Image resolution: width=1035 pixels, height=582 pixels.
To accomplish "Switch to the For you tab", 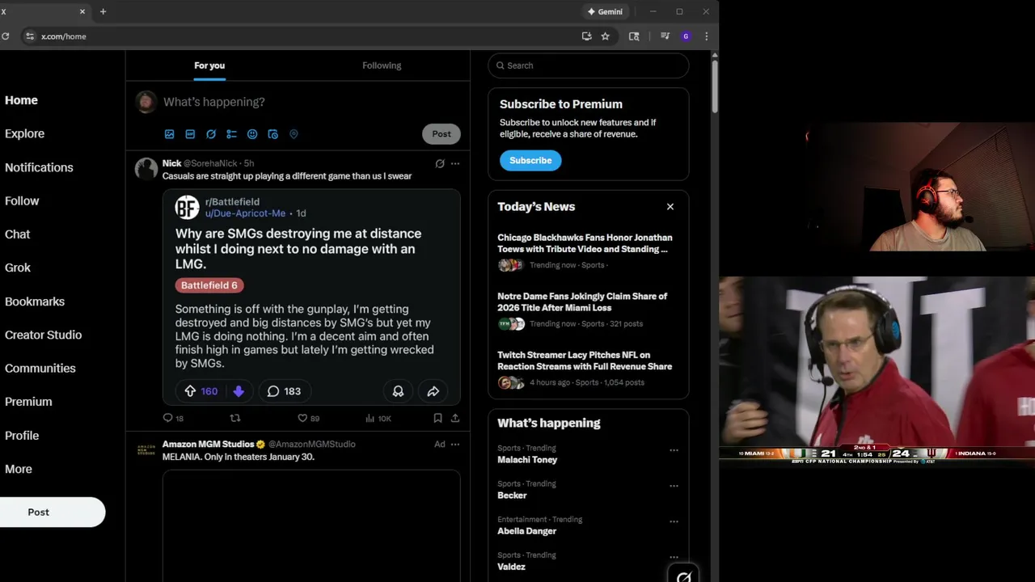I will 209,65.
